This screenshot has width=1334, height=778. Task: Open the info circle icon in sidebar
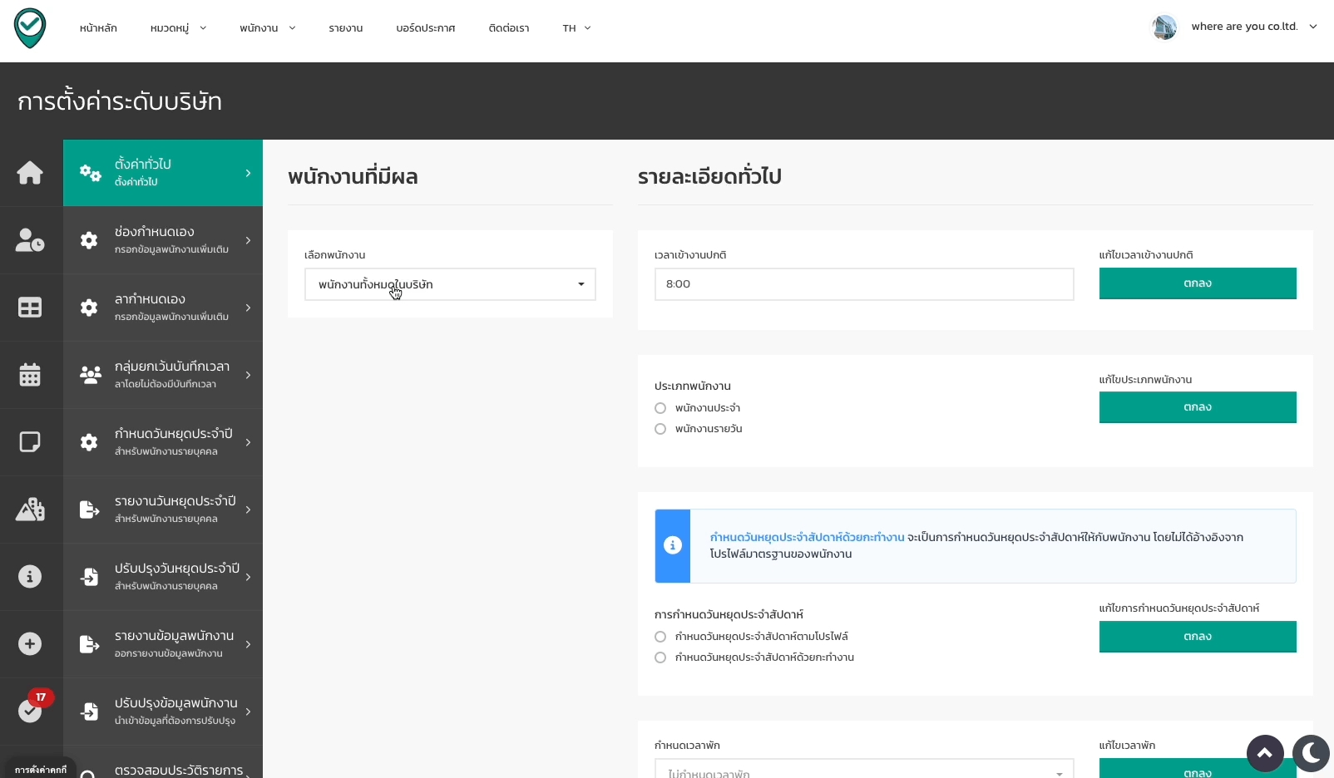point(30,577)
